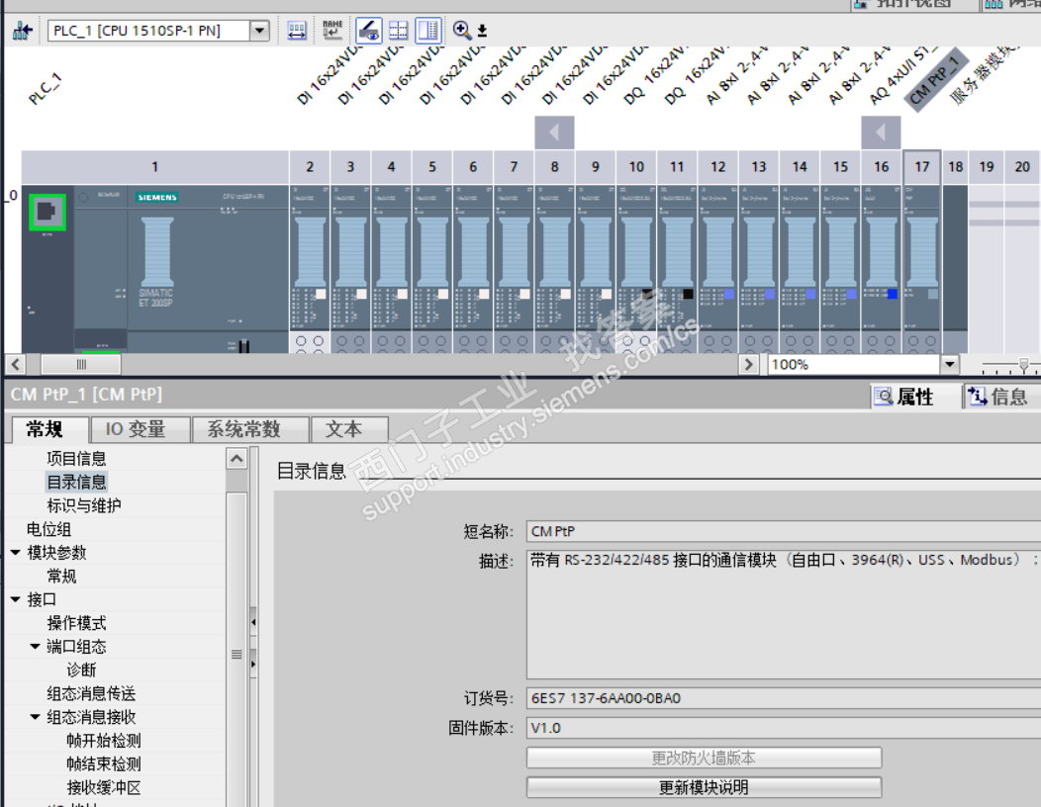Collapse the 端口组态 tree node
The width and height of the screenshot is (1041, 807).
pyautogui.click(x=36, y=647)
